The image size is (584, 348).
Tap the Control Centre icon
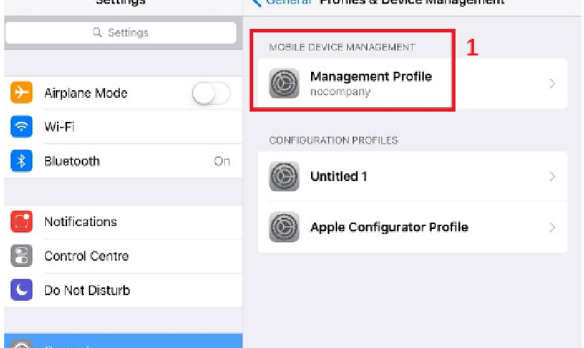coord(22,256)
